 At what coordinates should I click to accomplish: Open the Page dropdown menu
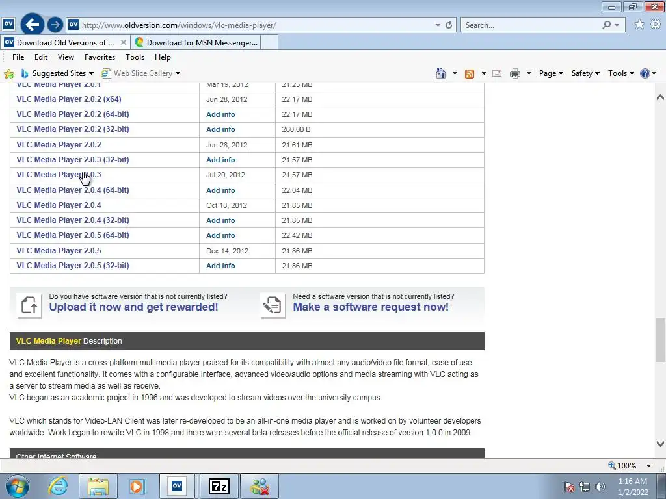tap(551, 73)
